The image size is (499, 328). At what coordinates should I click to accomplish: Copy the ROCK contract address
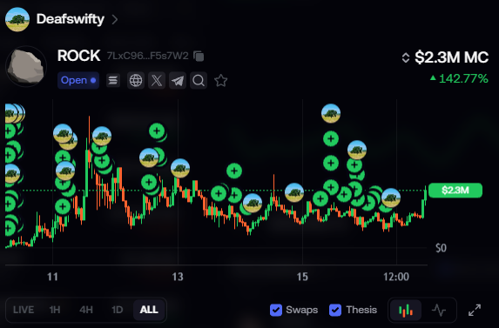click(199, 57)
